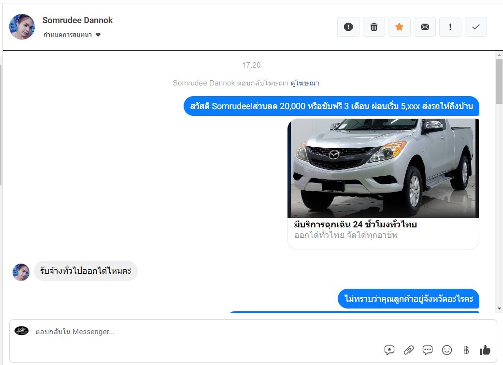This screenshot has height=365, width=503.
Task: Click the sender avatar beside customer message
Action: coord(21,272)
